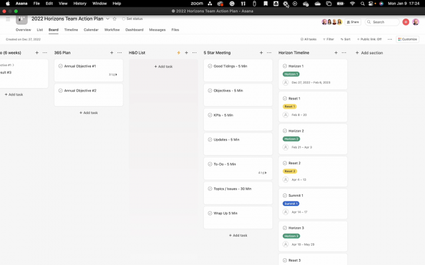Open the Filter option
This screenshot has height=265, width=425.
[x=329, y=39]
